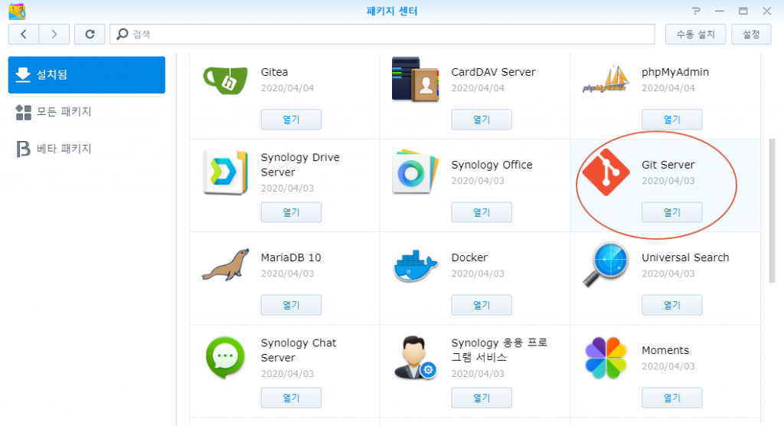The height and width of the screenshot is (426, 784).
Task: Click the Moments colorful flower icon
Action: [606, 357]
